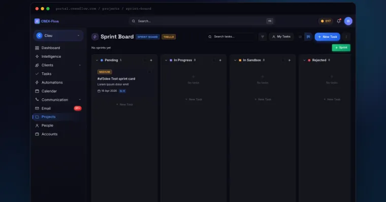Screen dimensions: 386x202
Task: Switch to list view icon
Action: 300,37
